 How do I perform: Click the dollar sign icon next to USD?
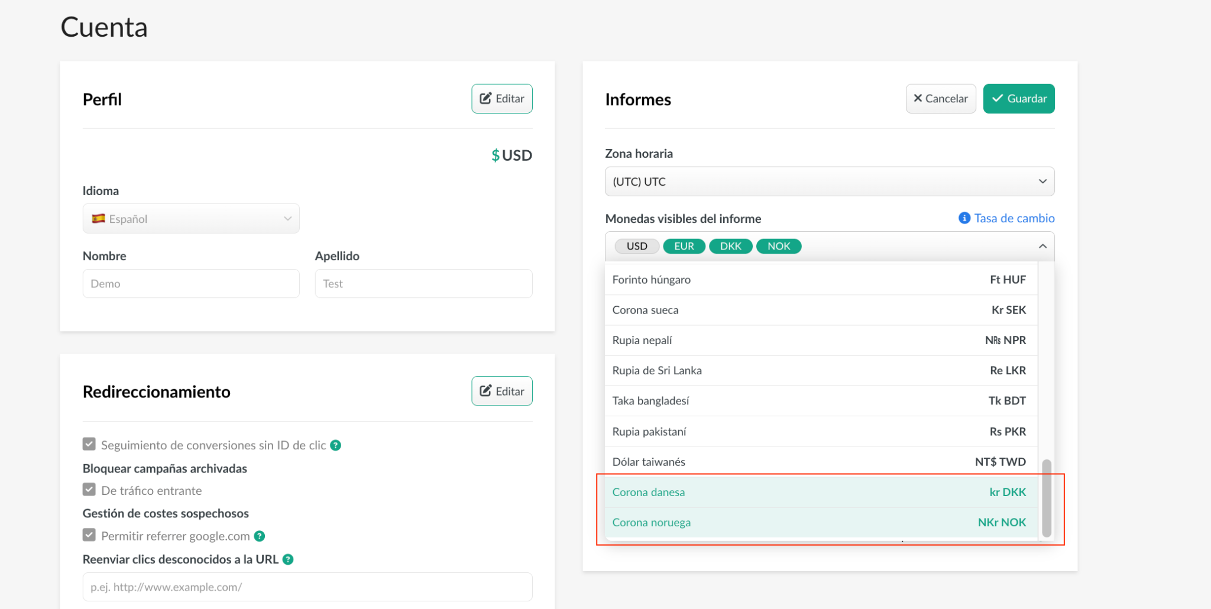pyautogui.click(x=495, y=155)
